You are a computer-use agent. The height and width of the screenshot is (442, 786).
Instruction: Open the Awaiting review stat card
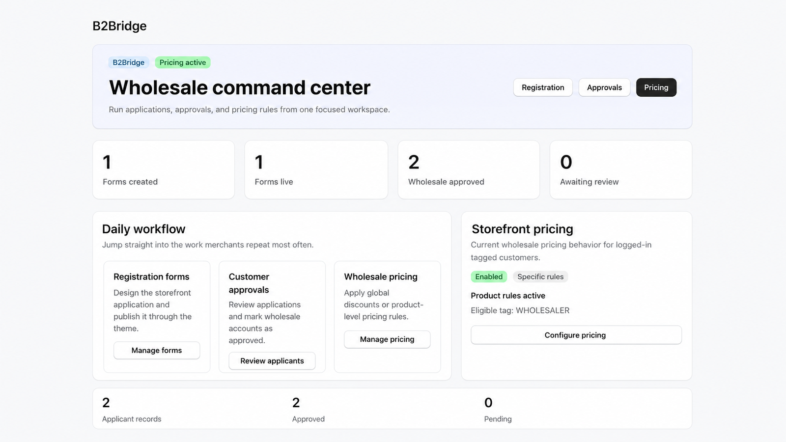(x=621, y=170)
